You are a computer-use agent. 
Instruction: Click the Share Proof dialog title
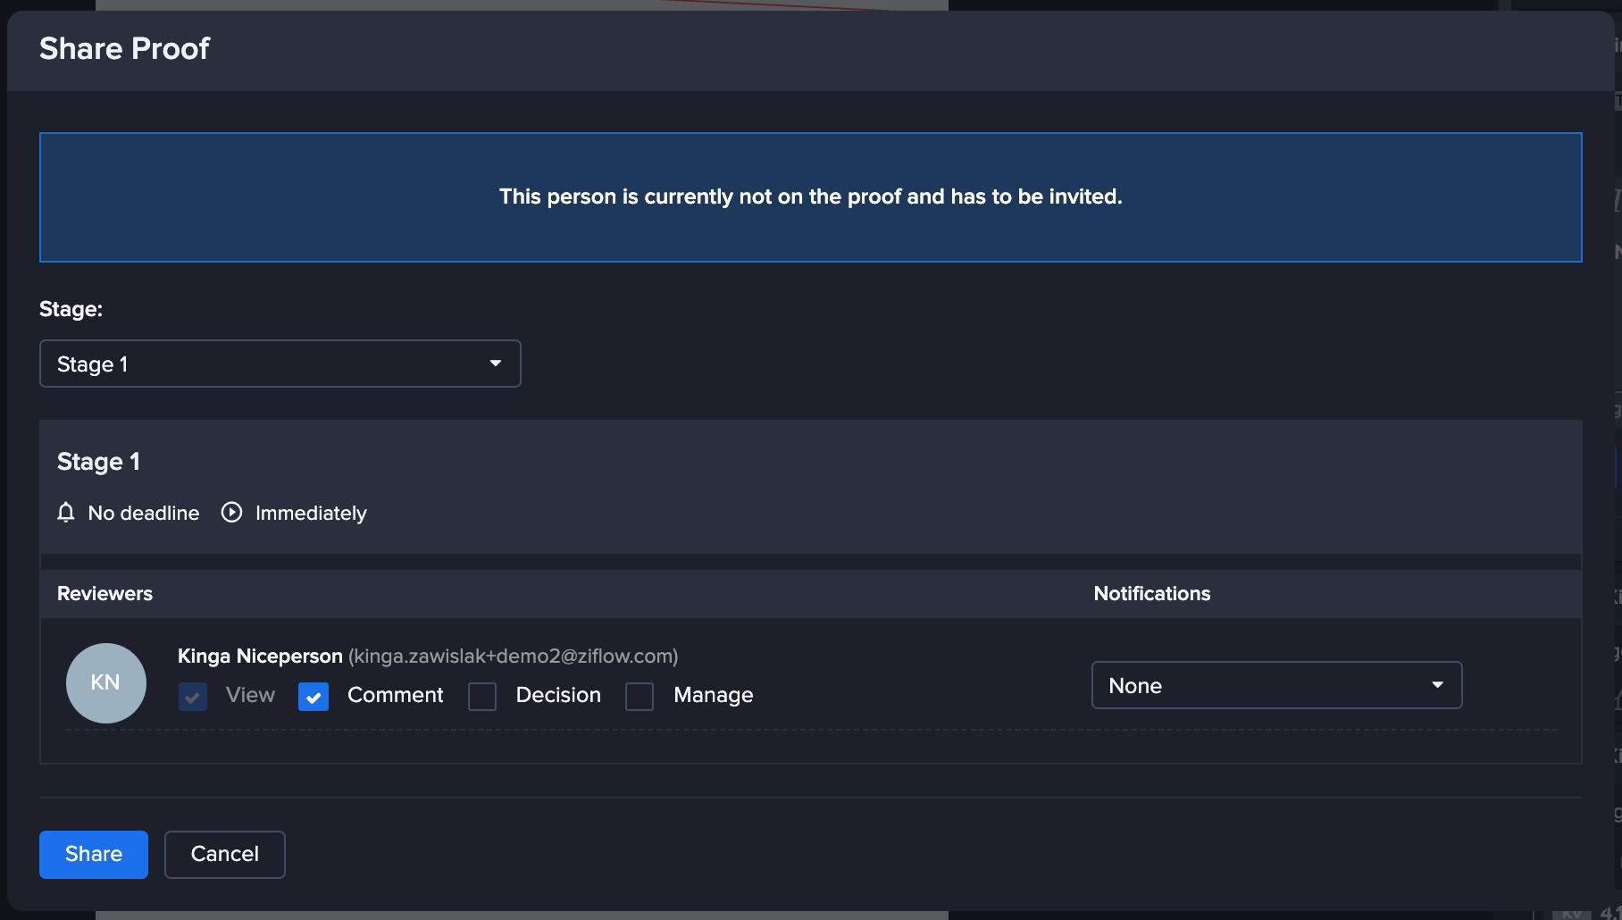pos(124,48)
